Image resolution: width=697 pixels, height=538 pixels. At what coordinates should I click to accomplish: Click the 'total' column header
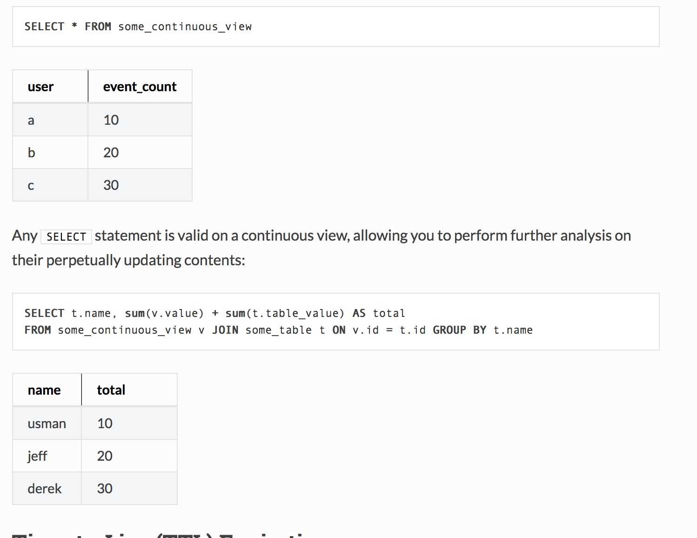click(129, 390)
